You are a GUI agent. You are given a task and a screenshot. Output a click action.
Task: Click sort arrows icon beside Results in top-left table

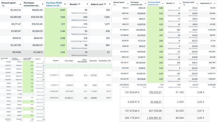tap(79, 4)
